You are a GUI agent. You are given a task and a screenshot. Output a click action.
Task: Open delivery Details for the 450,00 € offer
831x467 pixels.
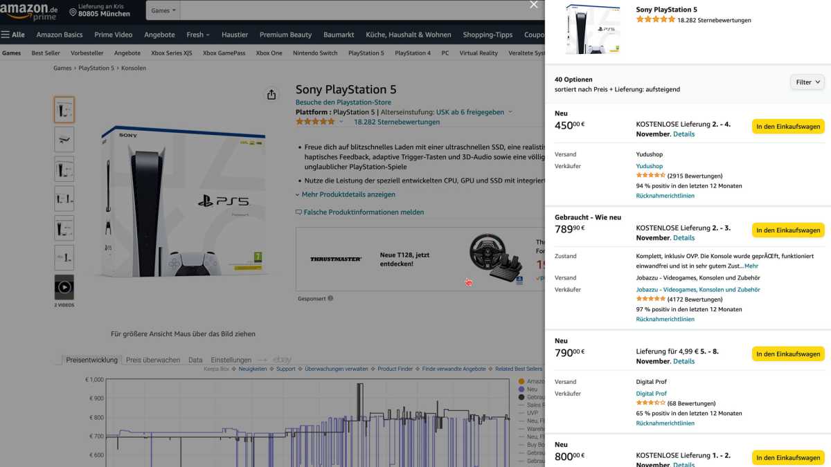[683, 134]
